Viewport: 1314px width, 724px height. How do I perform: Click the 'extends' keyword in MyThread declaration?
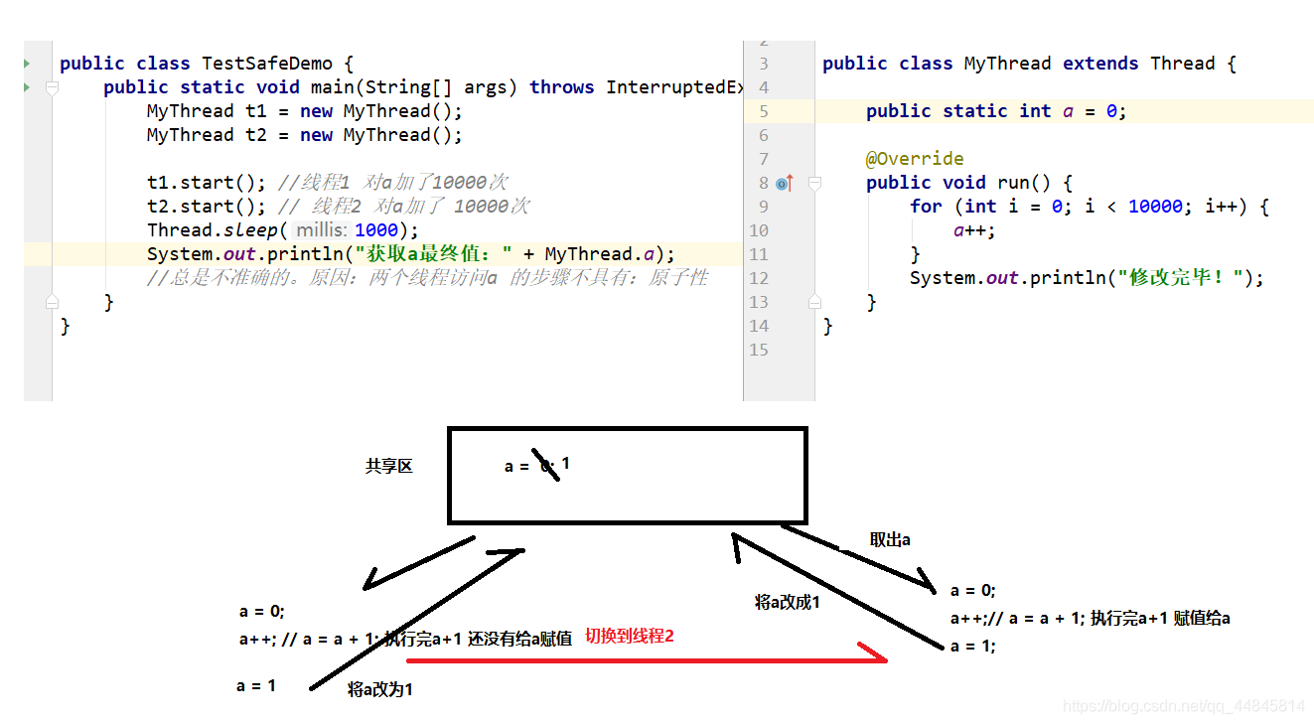coord(1100,64)
